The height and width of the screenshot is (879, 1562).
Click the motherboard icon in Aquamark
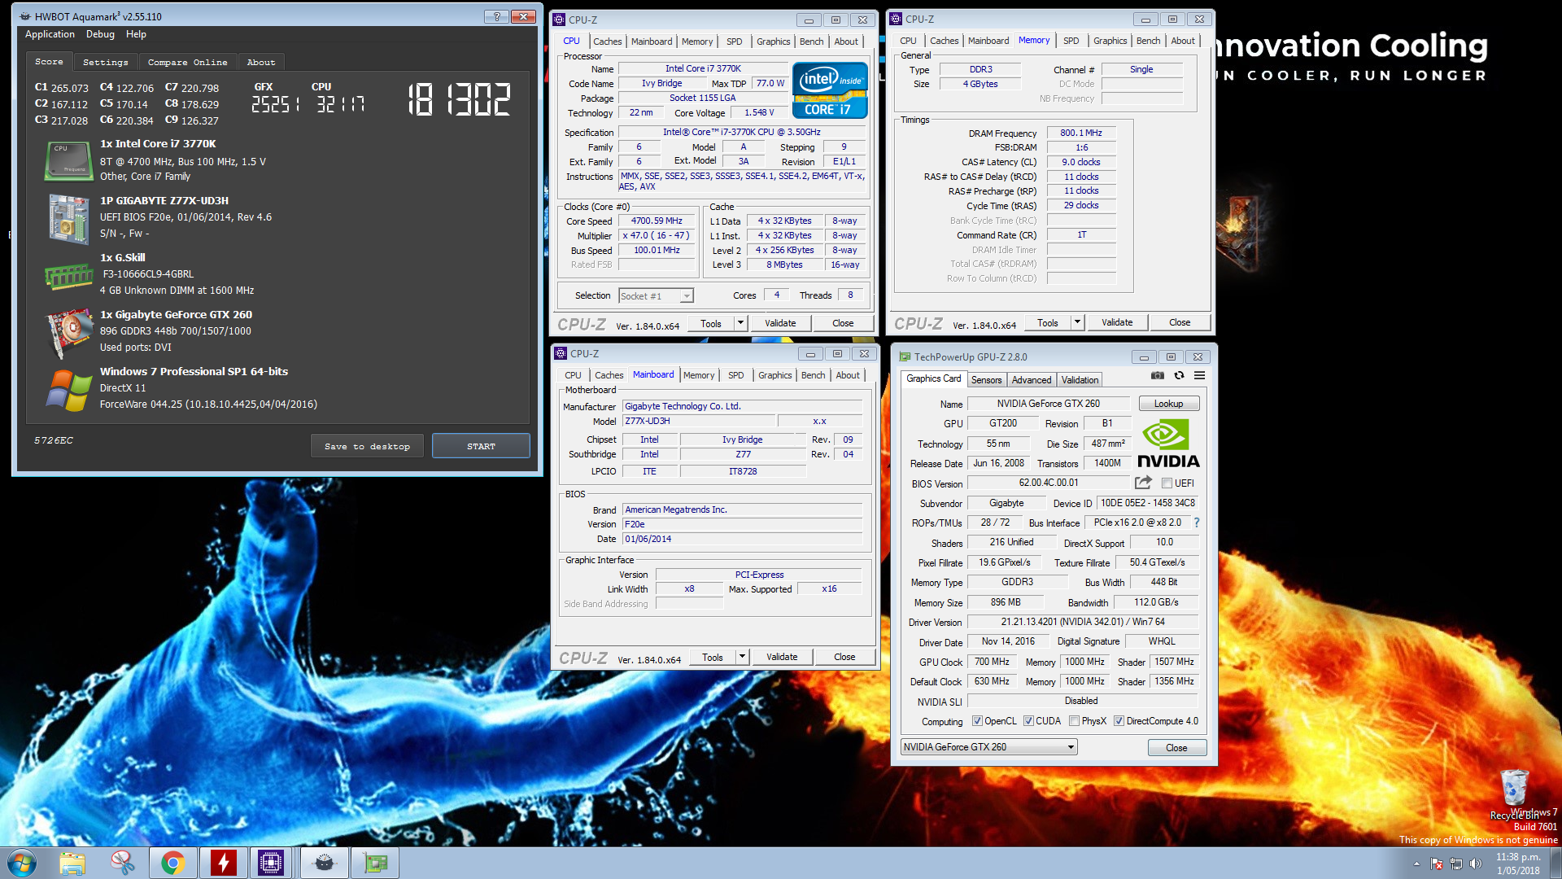point(69,218)
